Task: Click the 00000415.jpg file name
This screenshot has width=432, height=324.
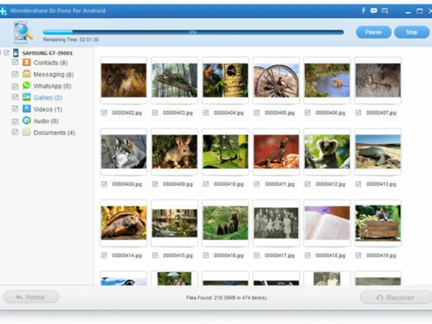Action: point(178,255)
